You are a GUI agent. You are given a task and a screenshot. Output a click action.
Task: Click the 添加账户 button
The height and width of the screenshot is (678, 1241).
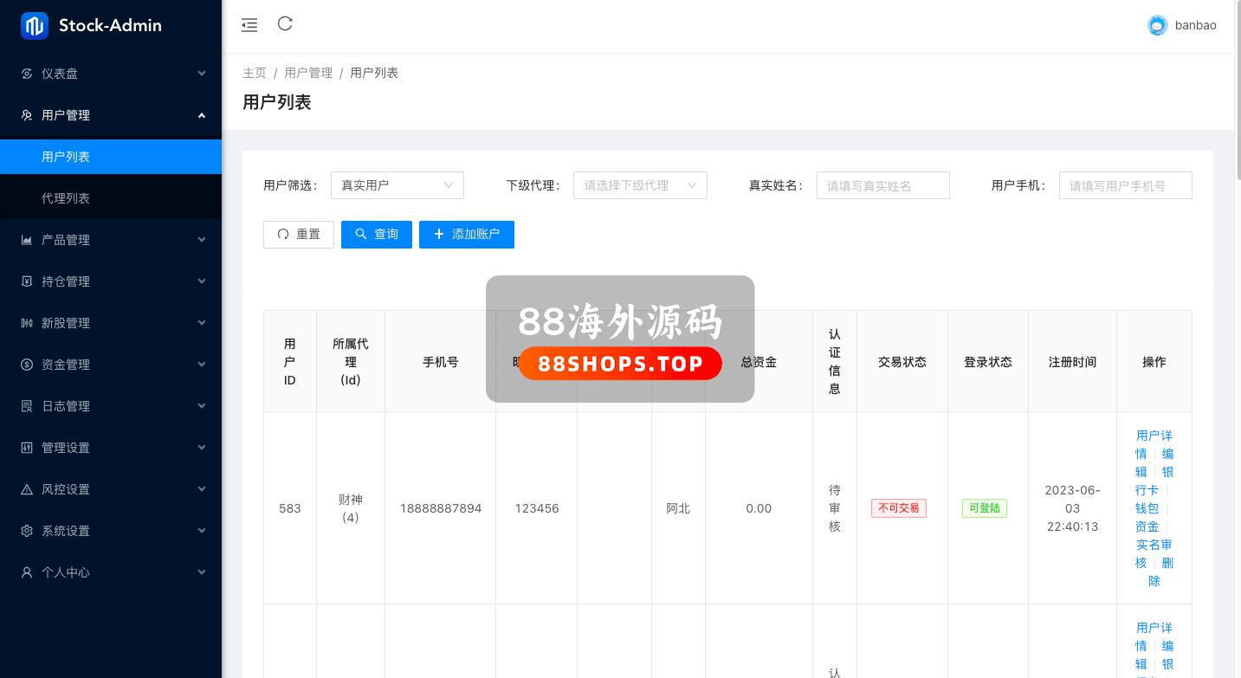click(x=467, y=235)
